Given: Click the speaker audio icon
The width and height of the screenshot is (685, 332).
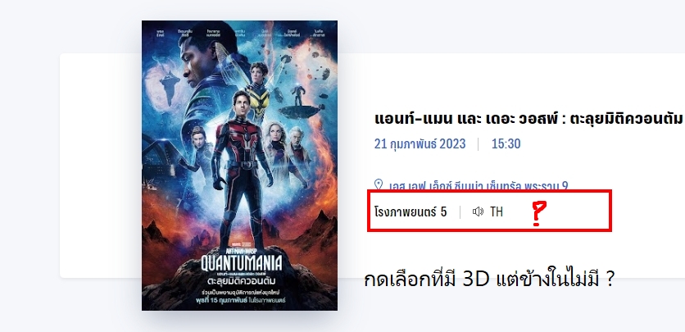Looking at the screenshot, I should pos(478,211).
